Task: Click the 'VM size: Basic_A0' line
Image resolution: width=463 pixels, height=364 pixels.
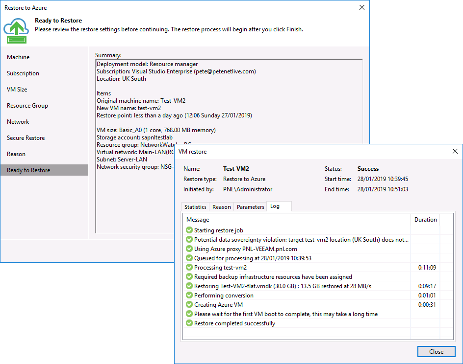Action: (156, 130)
